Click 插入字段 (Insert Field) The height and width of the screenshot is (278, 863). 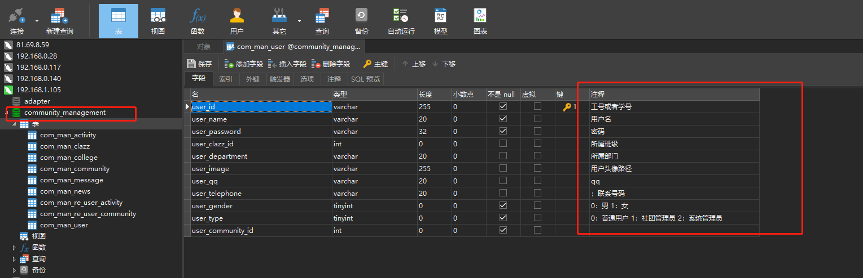click(287, 64)
